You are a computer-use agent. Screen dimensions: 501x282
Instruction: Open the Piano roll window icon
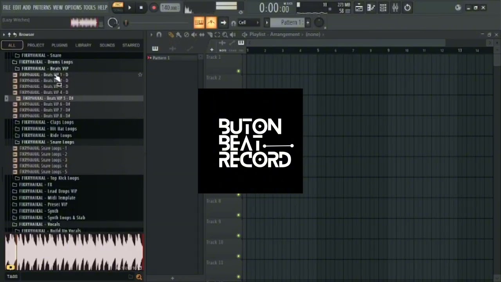371,7
